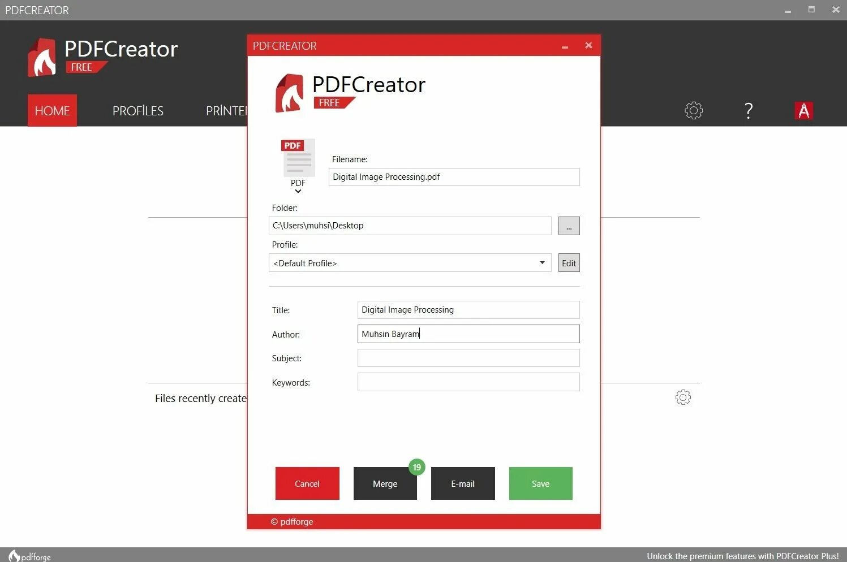Click the © pdfforge footer text

coord(292,521)
